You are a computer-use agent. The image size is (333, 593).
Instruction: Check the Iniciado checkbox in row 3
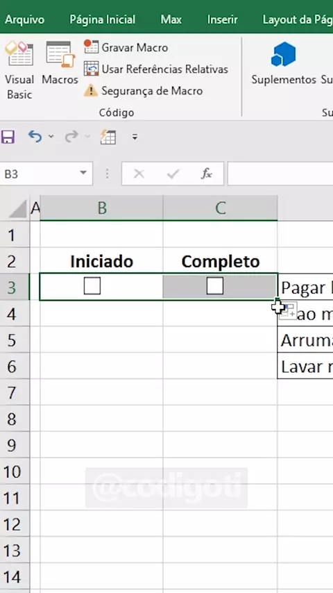(92, 286)
